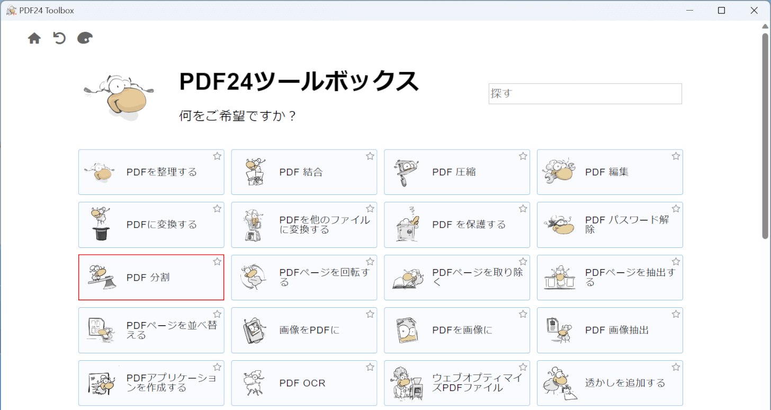Click the safe icon for PDF を保護する
Viewport: 771px width, 410px height.
coord(407,225)
